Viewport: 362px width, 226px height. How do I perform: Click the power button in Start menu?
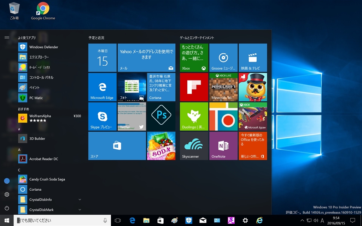coord(7,208)
